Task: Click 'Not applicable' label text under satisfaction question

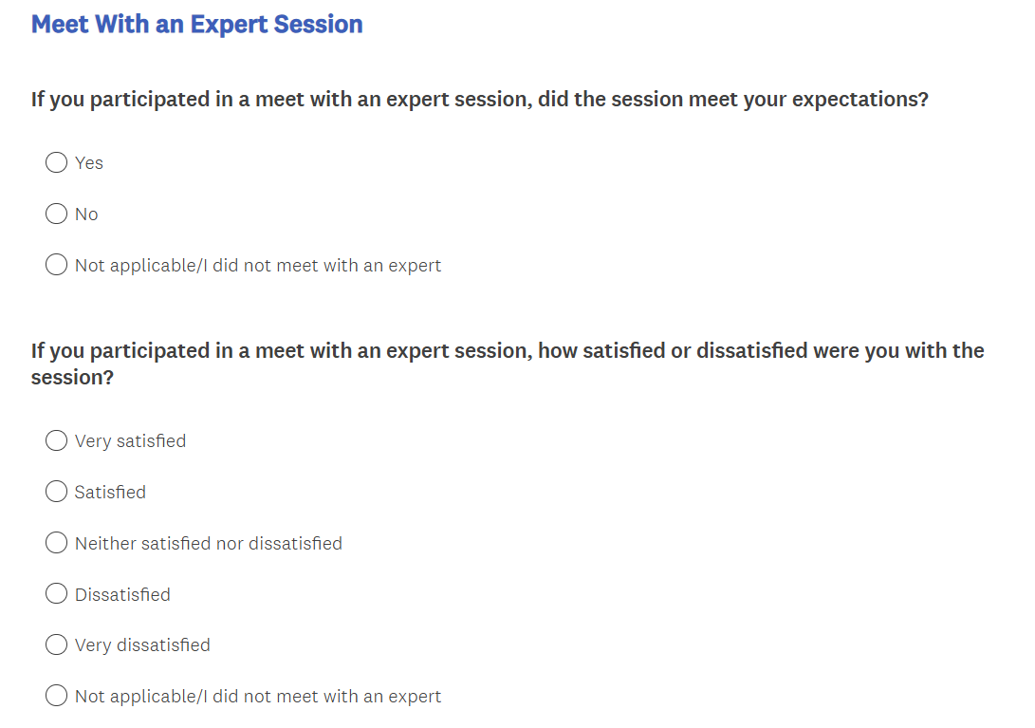Action: (x=258, y=697)
